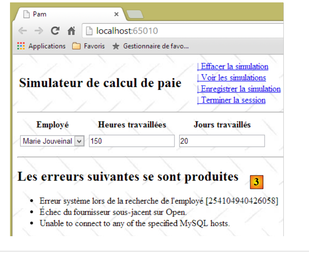Open the Favoris bookmarks folder
Screen dimensions: 309x253
(x=88, y=46)
